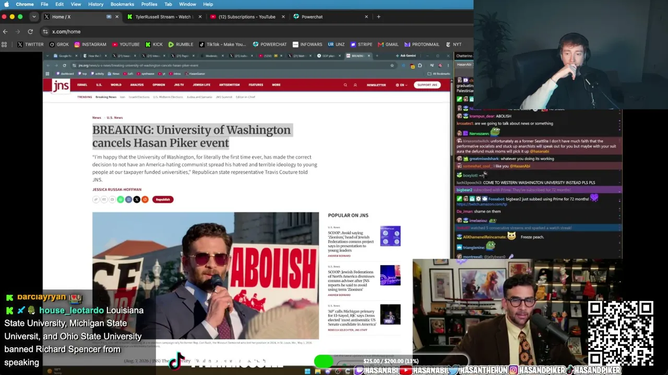Open the U.S. Midterm Elections trending link

[x=168, y=97]
